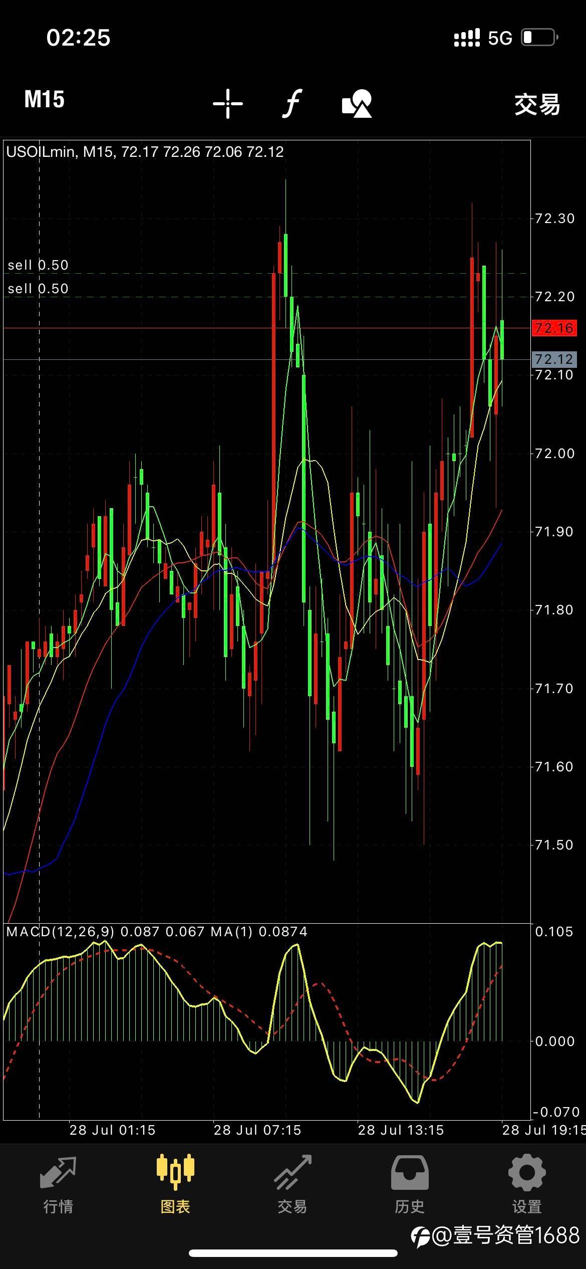This screenshot has width=586, height=1269.
Task: Tap the 71.80 price axis label
Action: [x=554, y=610]
